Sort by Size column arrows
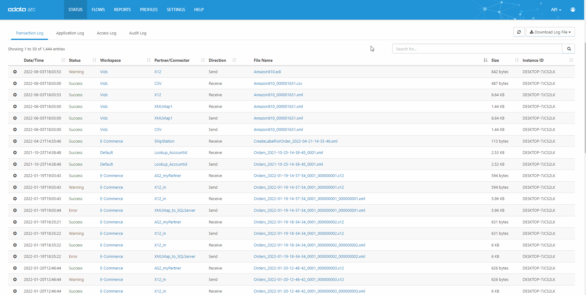586x295 pixels. pos(517,60)
